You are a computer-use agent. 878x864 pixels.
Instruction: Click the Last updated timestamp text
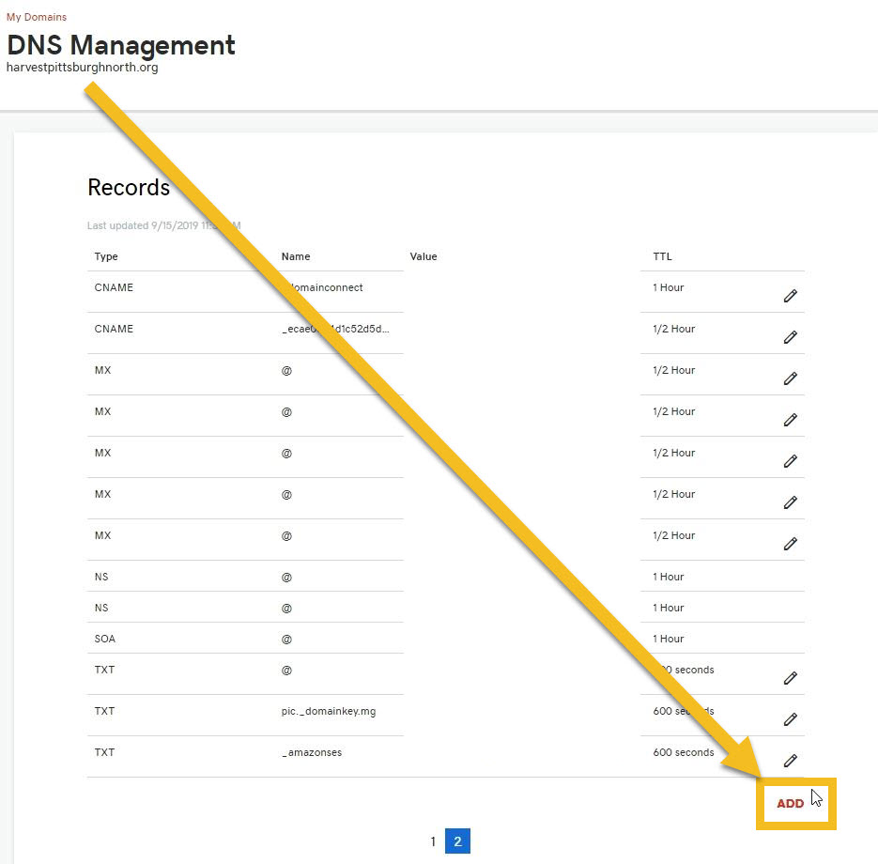(x=164, y=225)
